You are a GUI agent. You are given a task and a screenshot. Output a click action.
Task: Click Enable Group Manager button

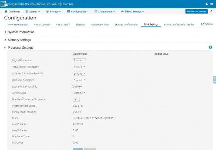tap(197, 11)
